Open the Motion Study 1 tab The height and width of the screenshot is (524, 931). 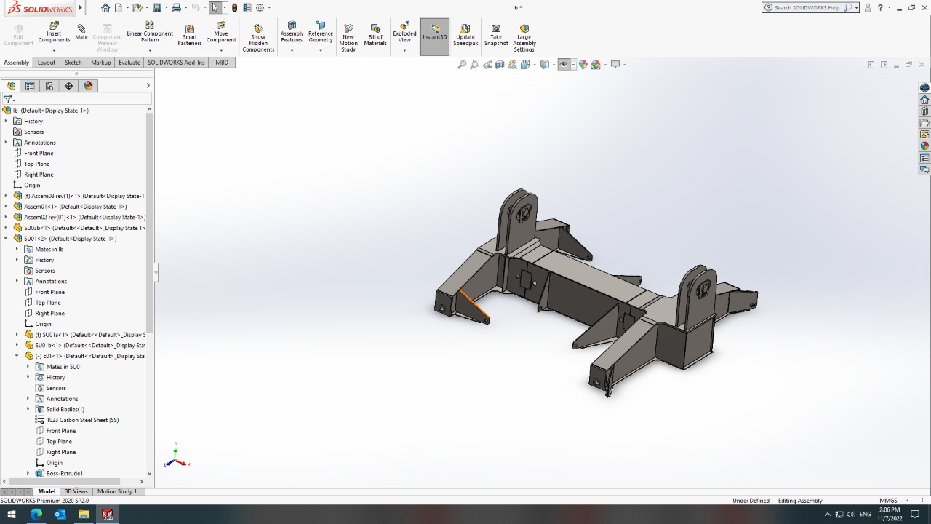tap(116, 491)
